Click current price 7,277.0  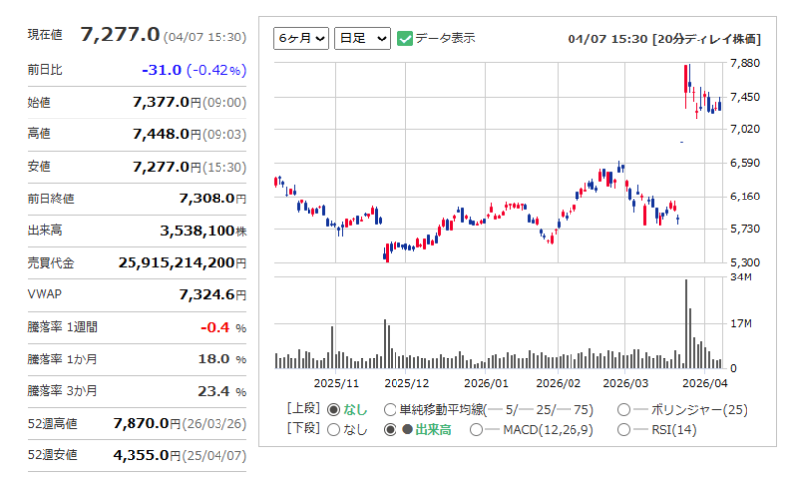point(120,35)
